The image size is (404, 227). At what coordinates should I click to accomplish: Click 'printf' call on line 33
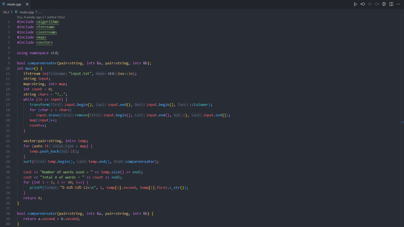tap(36, 188)
